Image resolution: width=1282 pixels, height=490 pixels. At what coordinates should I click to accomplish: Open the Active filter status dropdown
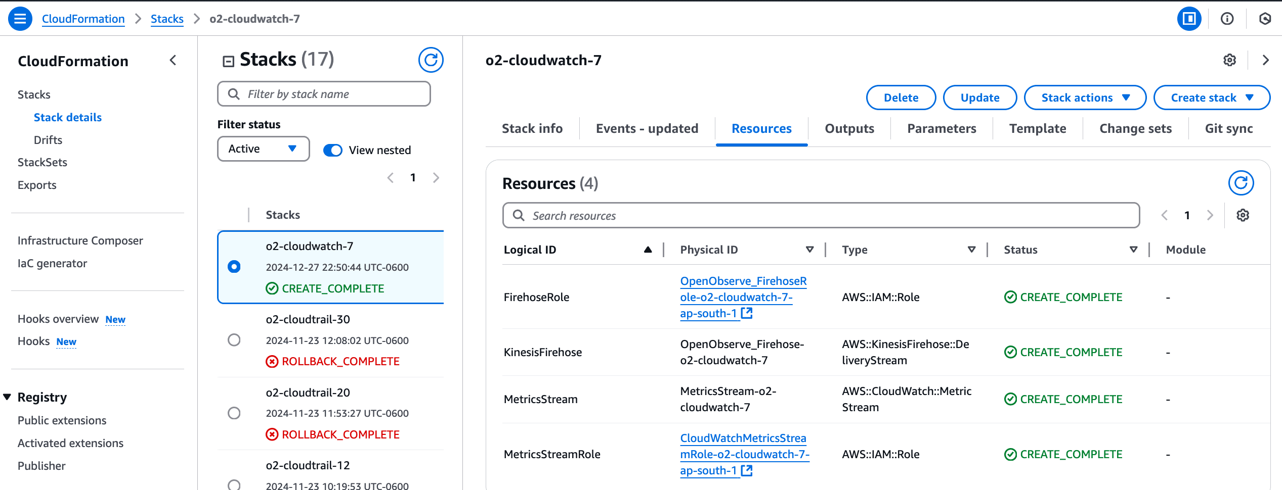(263, 149)
